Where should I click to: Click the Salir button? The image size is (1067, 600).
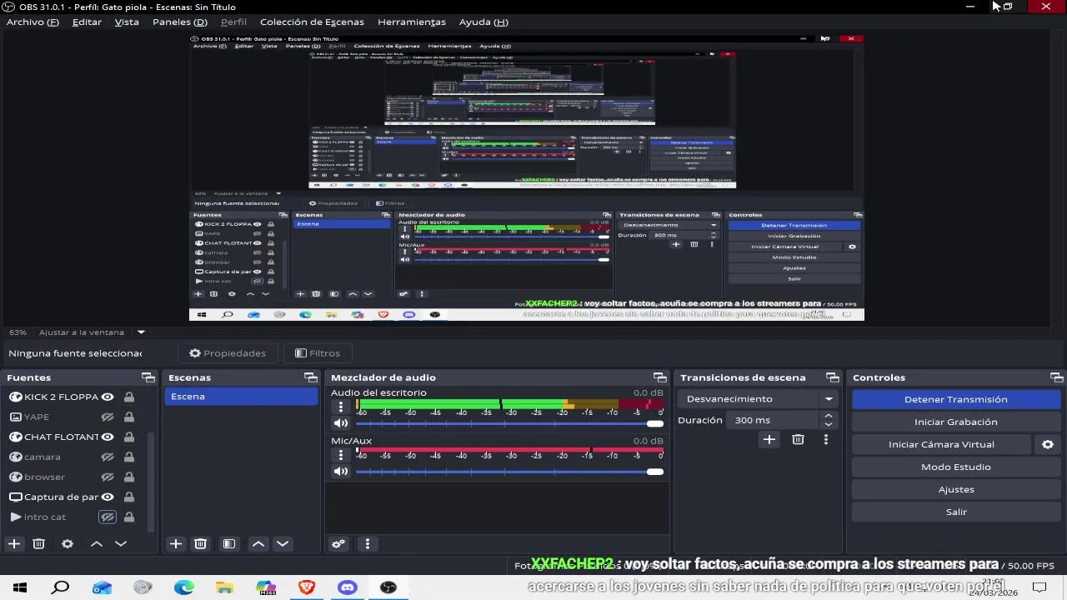coord(956,512)
